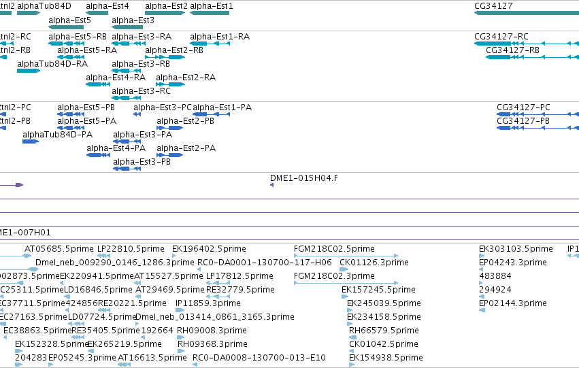Select RC0-DA0008-130700-013-E10 label
The height and width of the screenshot is (368, 579).
coord(259,358)
